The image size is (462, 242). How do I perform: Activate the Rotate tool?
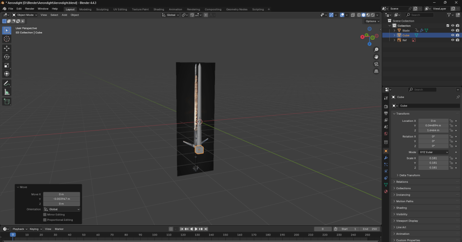click(7, 56)
